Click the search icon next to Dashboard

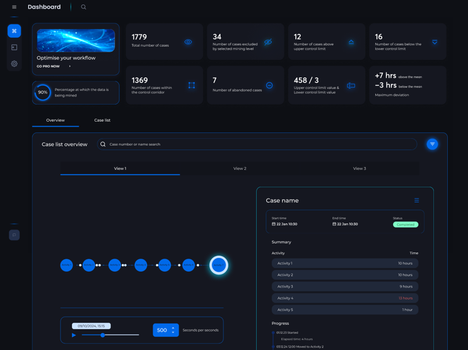pos(83,7)
